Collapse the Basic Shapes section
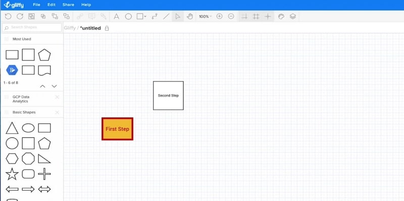This screenshot has height=201, width=404. [x=24, y=112]
